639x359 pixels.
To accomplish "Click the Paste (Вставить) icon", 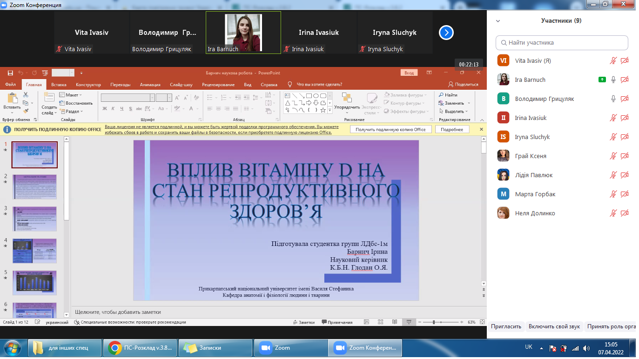I will (x=12, y=99).
